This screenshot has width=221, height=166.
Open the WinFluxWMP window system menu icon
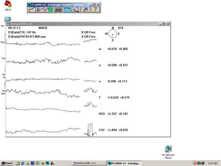8,24
